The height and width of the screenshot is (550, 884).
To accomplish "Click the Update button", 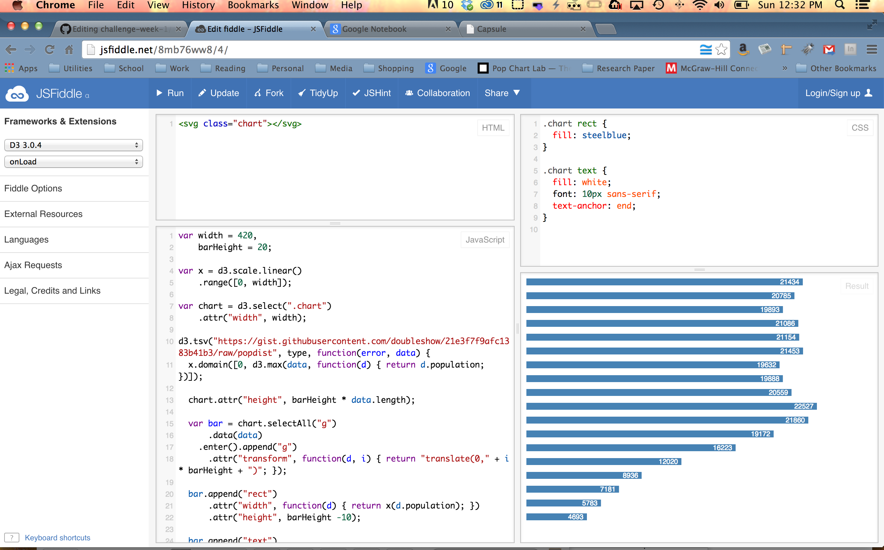I will [219, 93].
